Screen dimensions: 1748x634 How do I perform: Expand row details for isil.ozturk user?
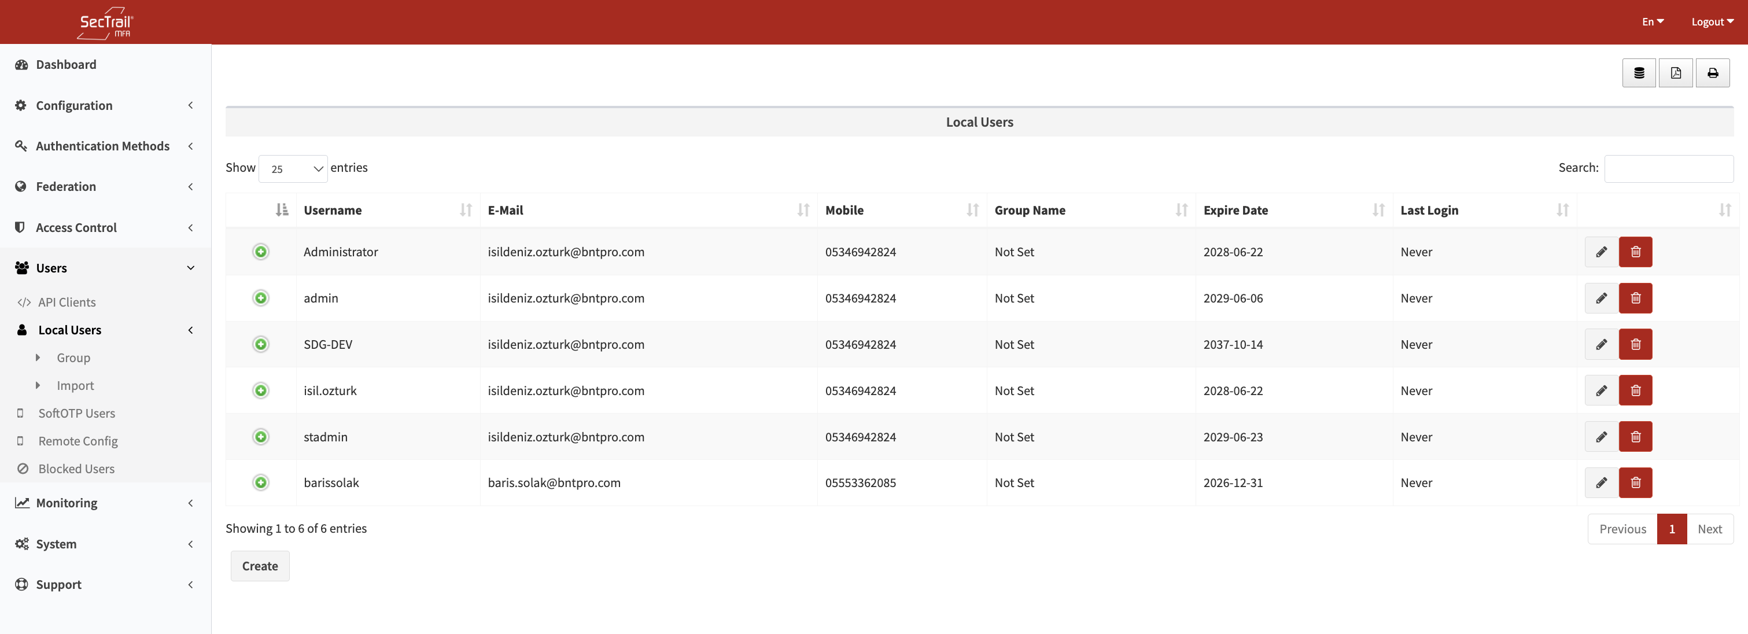pos(260,390)
